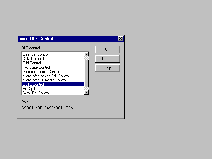The image size is (212, 159).
Task: Pick Key State Control item
Action: [36, 67]
